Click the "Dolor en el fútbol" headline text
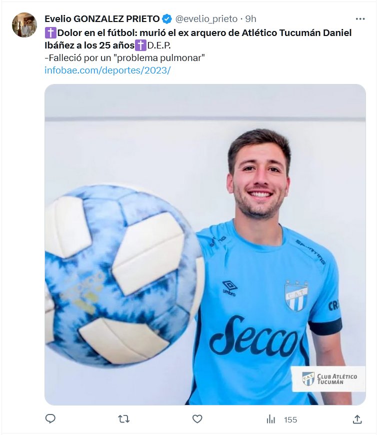 [x=97, y=33]
